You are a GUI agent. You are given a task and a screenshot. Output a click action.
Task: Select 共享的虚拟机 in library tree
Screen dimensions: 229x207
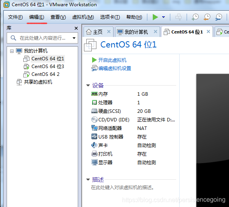pos(38,82)
